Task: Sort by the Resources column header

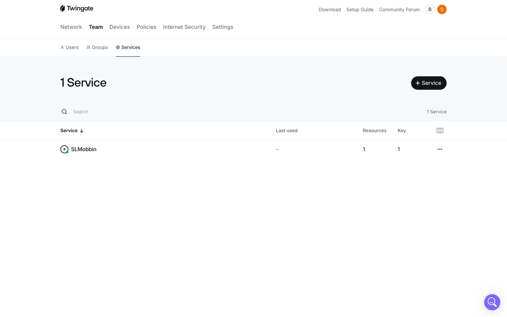Action: [x=374, y=130]
